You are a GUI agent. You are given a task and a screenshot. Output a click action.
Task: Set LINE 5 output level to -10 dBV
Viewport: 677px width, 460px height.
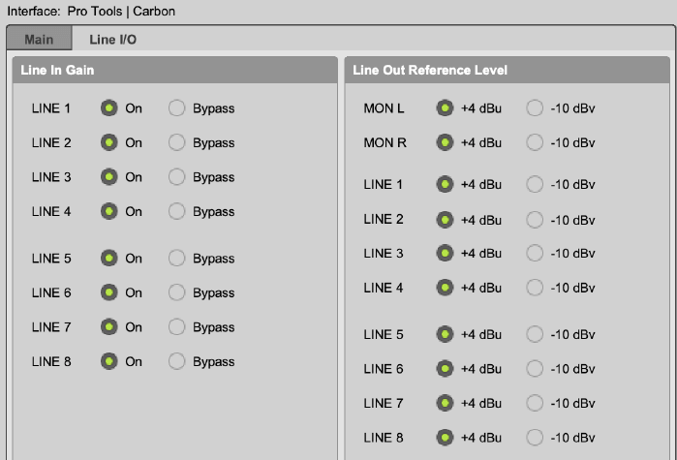(x=535, y=334)
